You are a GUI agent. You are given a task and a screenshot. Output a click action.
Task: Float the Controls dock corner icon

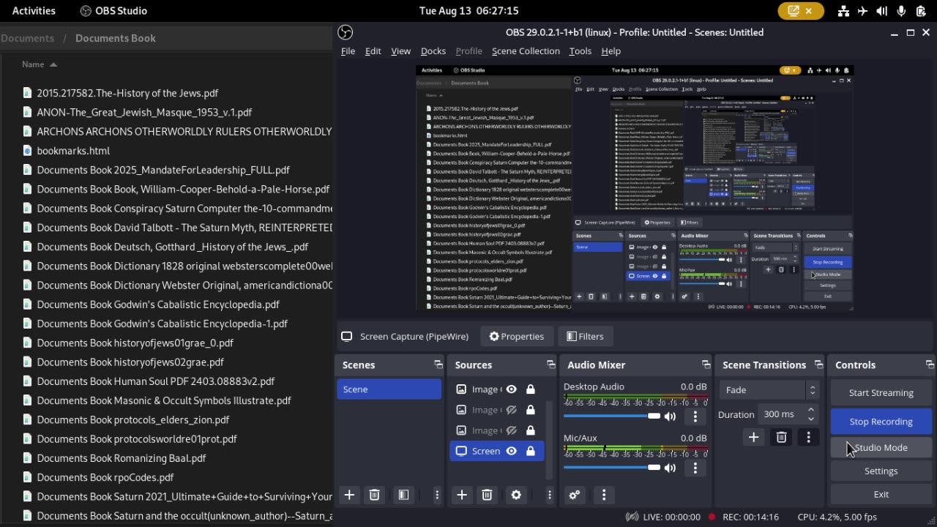click(x=929, y=365)
